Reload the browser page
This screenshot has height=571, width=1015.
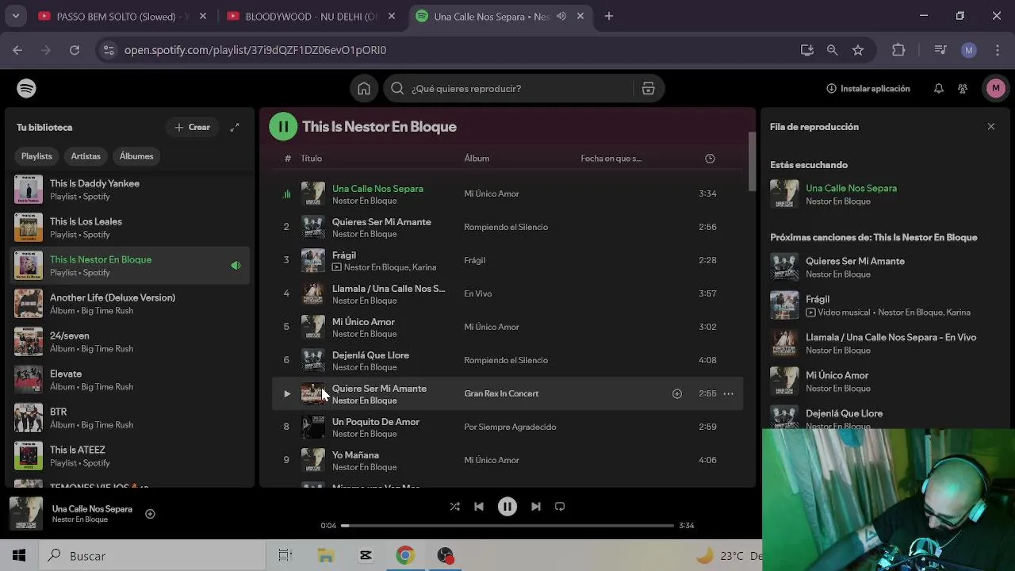coord(75,50)
